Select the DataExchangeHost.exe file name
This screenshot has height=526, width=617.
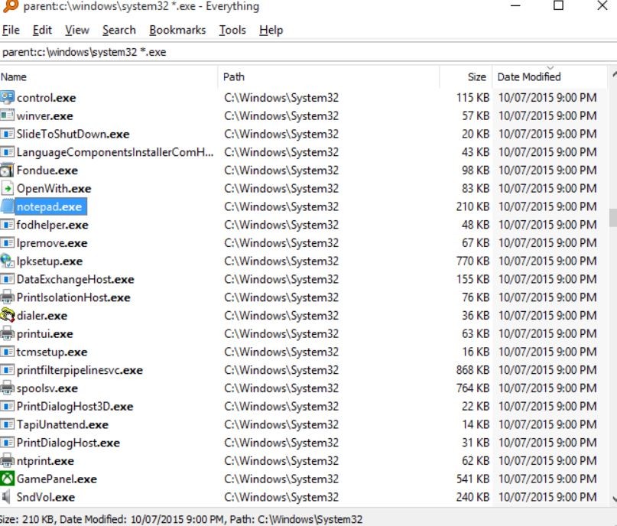(75, 279)
